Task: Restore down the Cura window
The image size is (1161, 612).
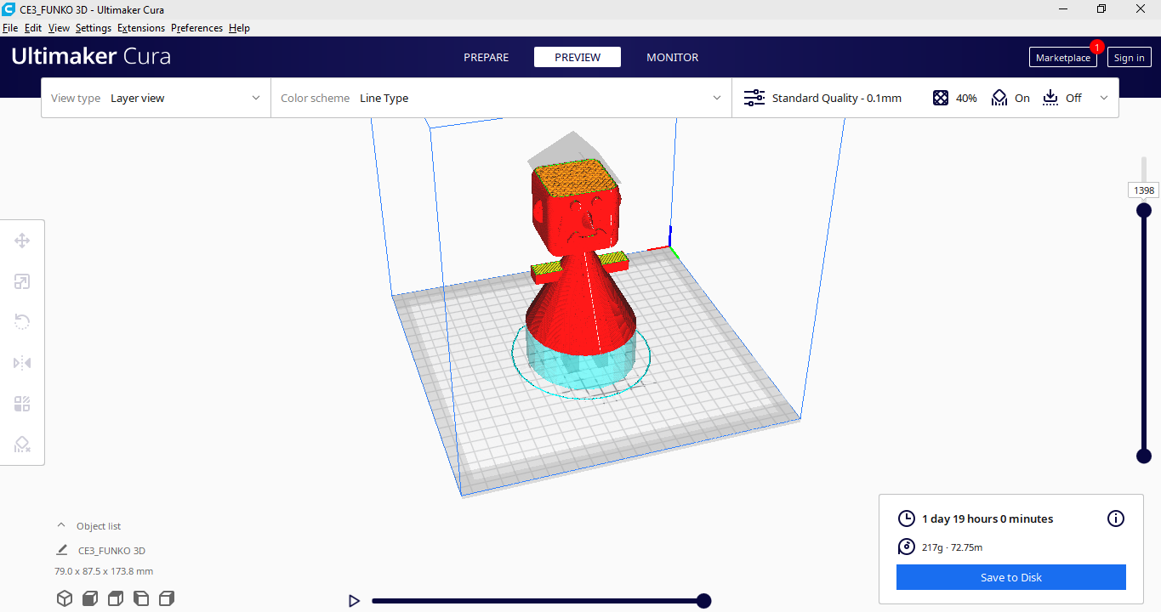Action: point(1101,8)
